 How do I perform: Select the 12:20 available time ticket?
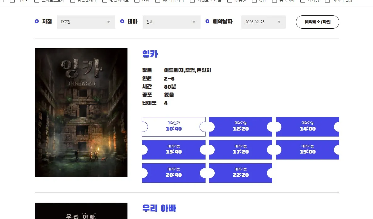(240, 127)
